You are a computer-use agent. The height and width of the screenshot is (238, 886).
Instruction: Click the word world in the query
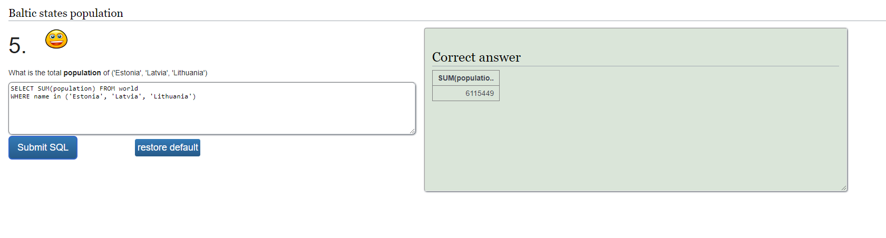[x=129, y=88]
